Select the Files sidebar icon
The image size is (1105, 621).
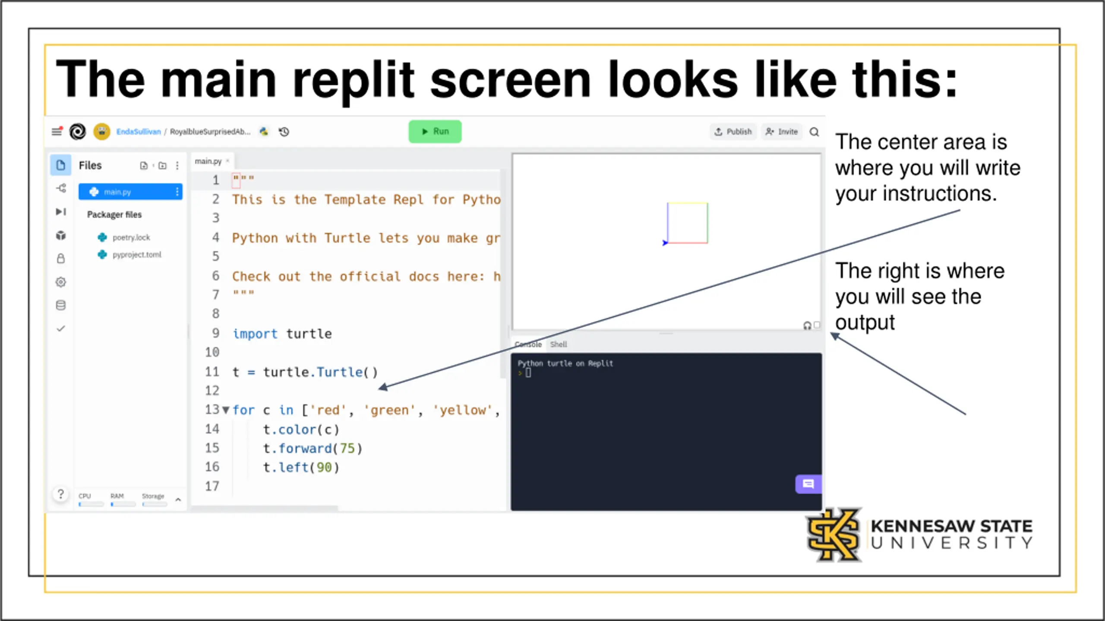[61, 165]
